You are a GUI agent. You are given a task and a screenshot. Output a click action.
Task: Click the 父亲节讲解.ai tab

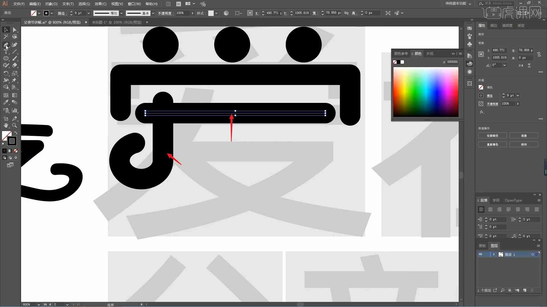[x=53, y=22]
